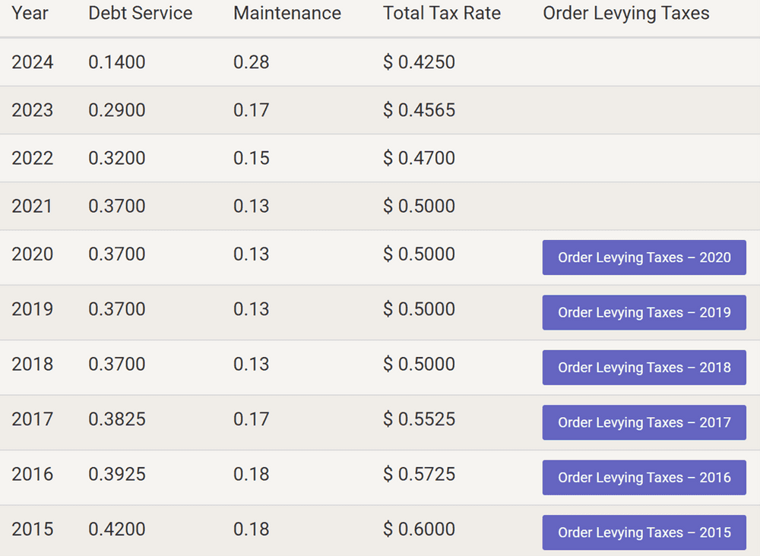Click Order Levying Taxes – 2018 button
Viewport: 760px width, 556px height.
click(x=644, y=368)
